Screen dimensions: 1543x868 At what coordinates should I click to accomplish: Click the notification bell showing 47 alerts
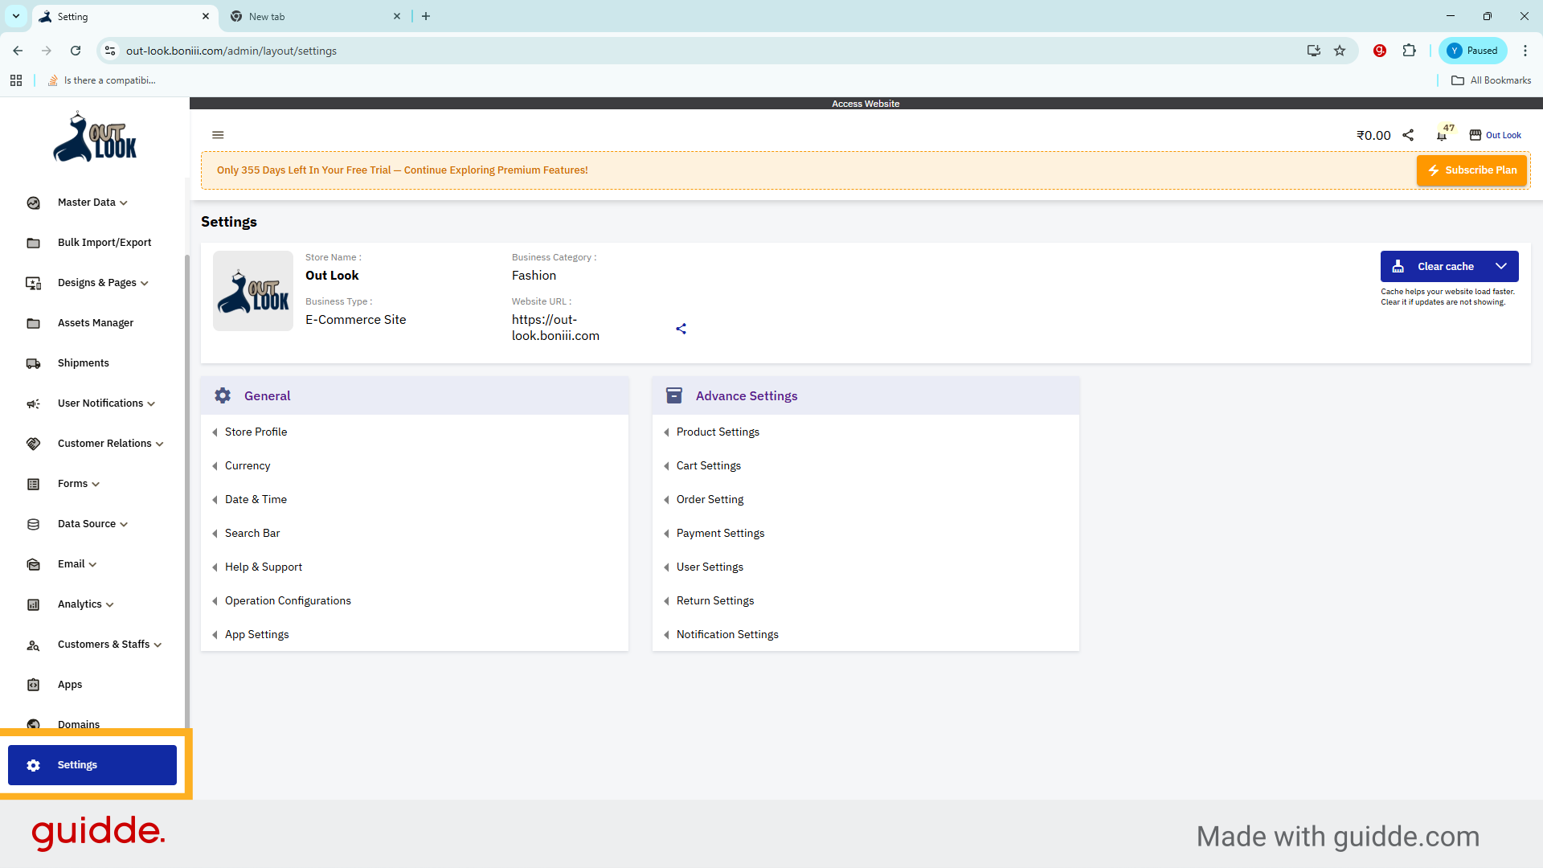pyautogui.click(x=1441, y=135)
